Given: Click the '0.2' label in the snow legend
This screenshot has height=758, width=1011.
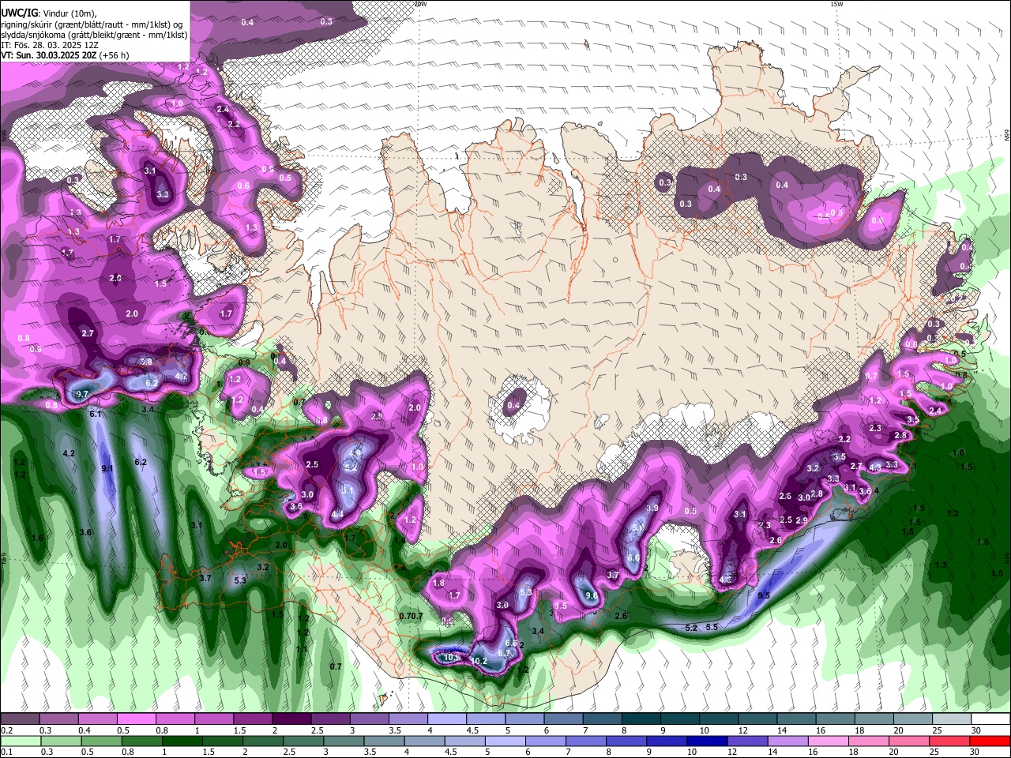Looking at the screenshot, I should [6, 730].
